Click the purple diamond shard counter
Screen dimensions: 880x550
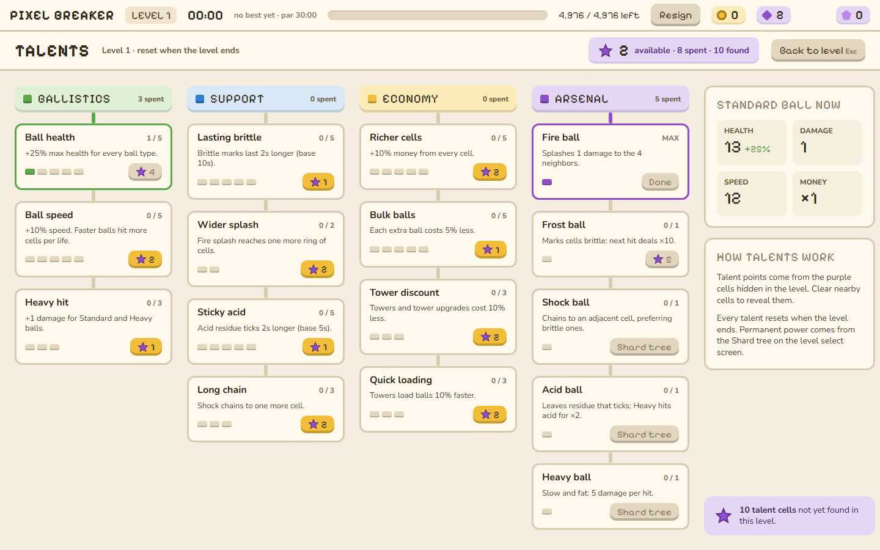pos(773,15)
